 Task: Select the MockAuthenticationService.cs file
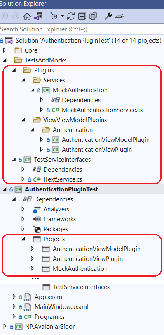(x=102, y=110)
